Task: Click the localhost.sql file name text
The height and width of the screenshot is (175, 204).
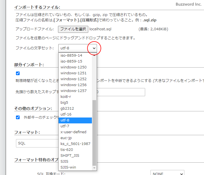Action: pos(100,29)
